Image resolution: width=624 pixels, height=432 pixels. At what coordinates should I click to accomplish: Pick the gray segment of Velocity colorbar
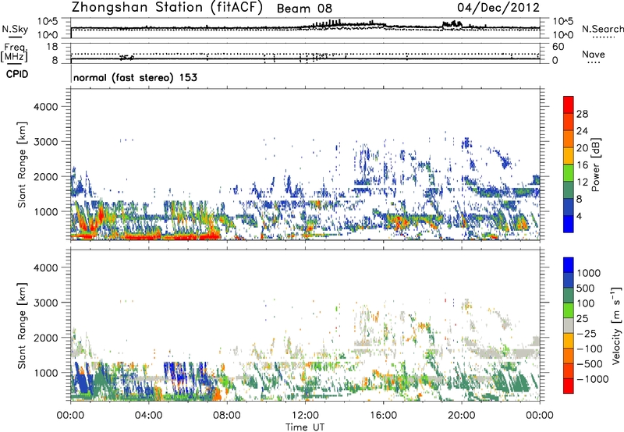point(569,325)
